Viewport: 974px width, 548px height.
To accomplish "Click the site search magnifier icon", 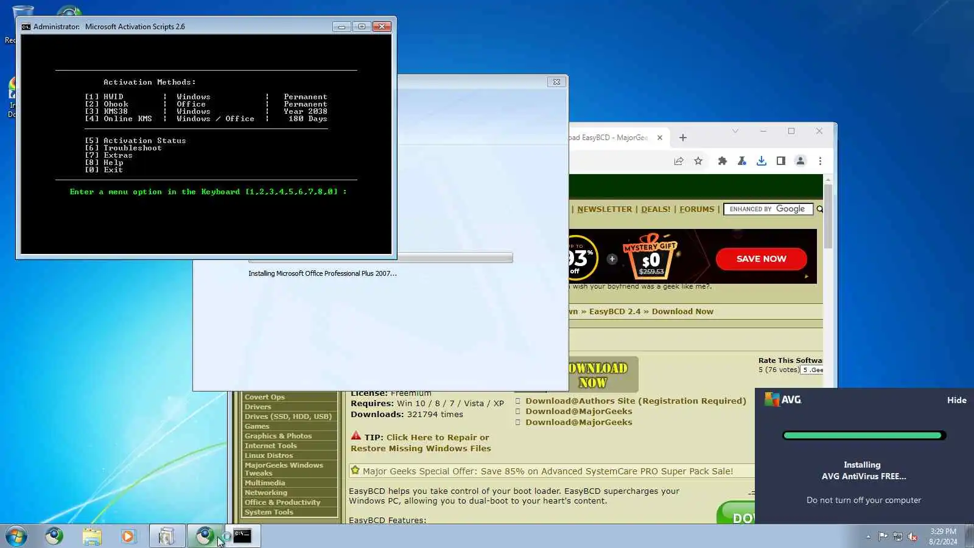I will point(819,209).
